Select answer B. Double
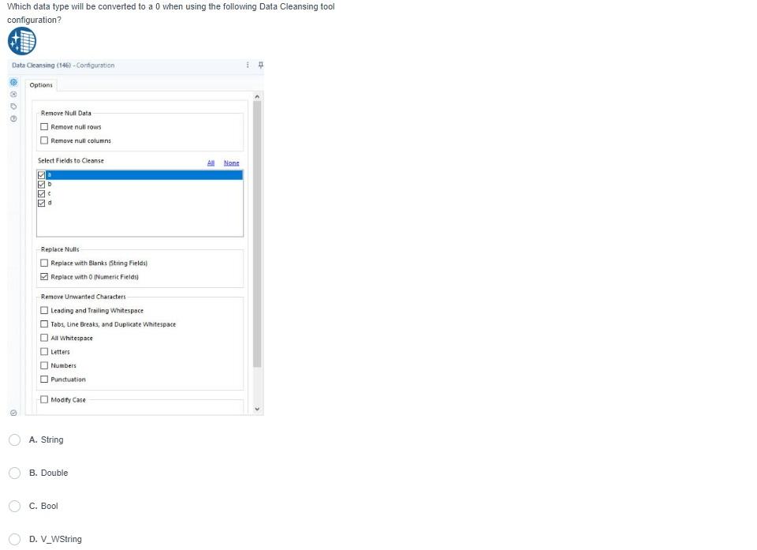 pos(14,473)
